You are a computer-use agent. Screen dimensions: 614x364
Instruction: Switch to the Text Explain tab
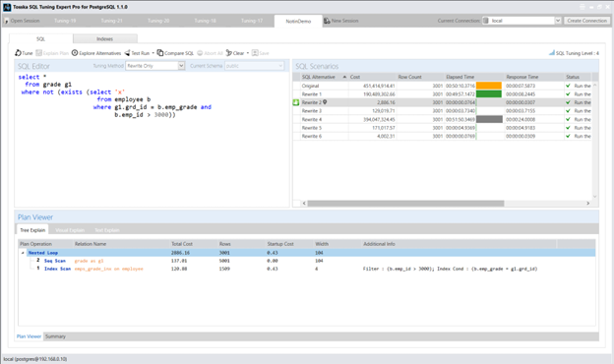(107, 230)
